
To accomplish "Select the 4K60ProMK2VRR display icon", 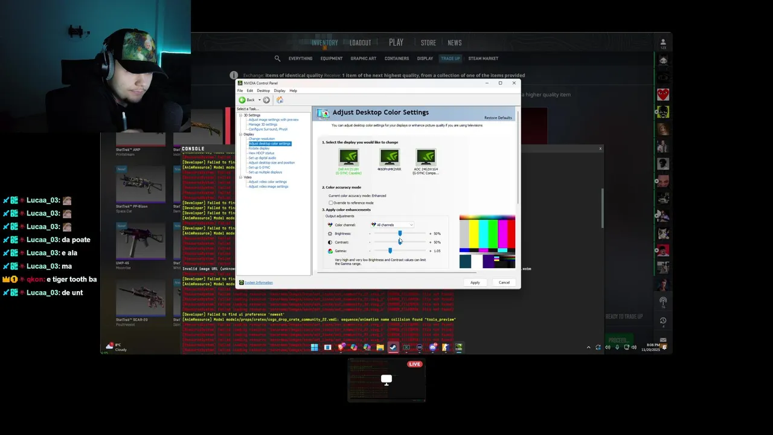I will tap(390, 158).
